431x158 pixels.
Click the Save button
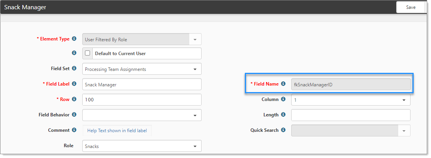pos(411,7)
